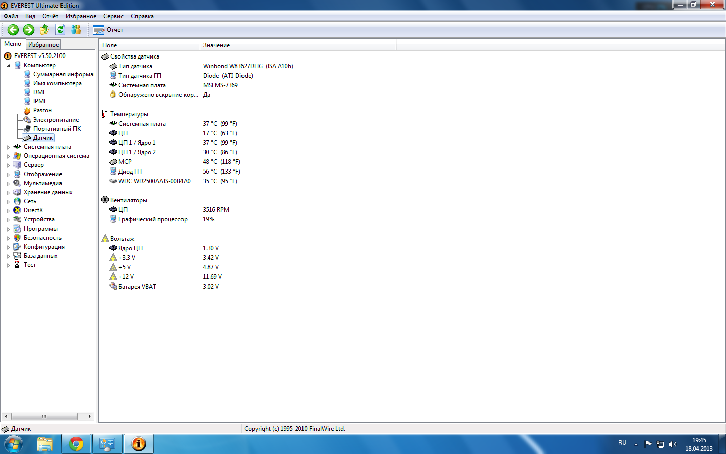Open Windows Explorer from the taskbar

45,444
